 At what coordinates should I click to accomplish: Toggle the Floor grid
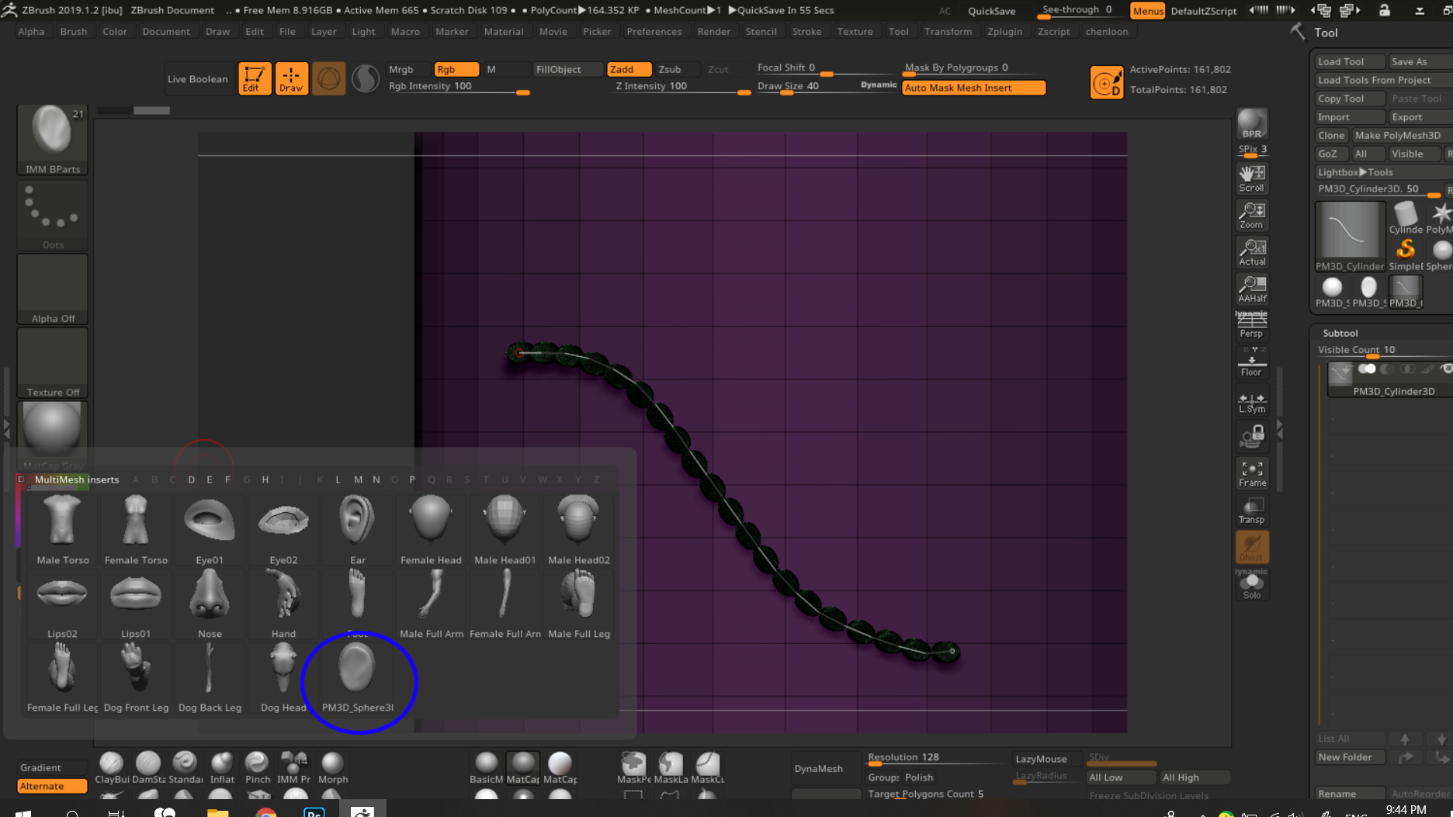coord(1251,363)
